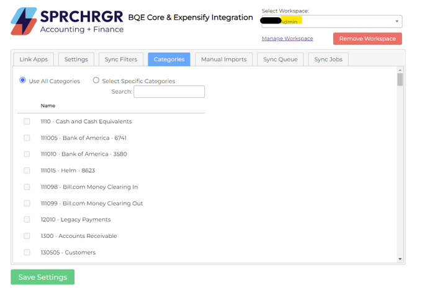Check the 12010 Legacy Payments checkbox
The image size is (427, 290).
[27, 219]
